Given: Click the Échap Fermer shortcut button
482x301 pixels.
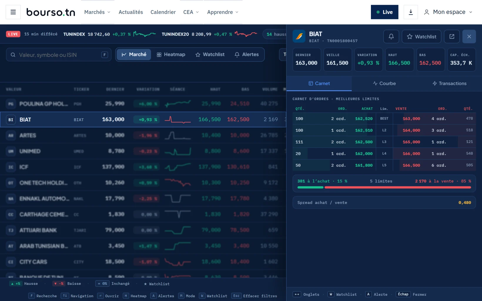Looking at the screenshot, I should click(411, 294).
